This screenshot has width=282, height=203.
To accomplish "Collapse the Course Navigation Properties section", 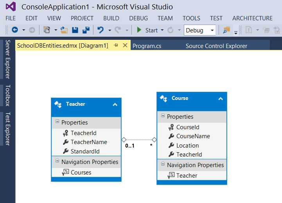I will tap(163, 164).
